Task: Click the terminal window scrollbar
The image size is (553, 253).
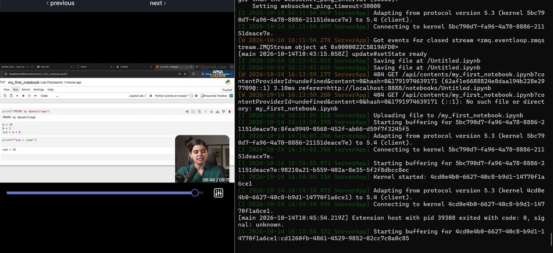Action: [551, 240]
